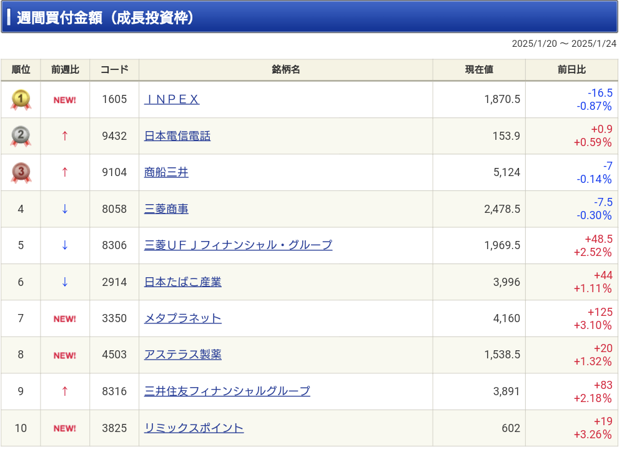
Task: Click the NEW! badge in アステラス製薬 row
Action: (65, 355)
